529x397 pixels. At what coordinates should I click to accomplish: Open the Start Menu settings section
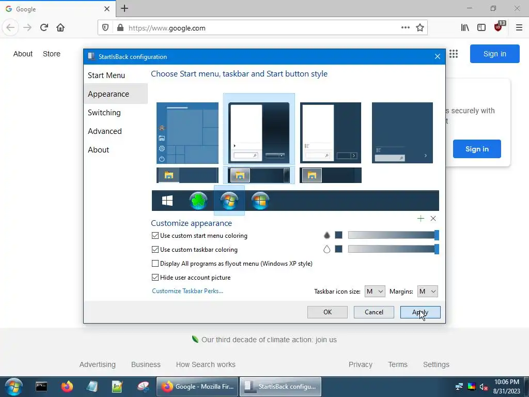pos(106,75)
